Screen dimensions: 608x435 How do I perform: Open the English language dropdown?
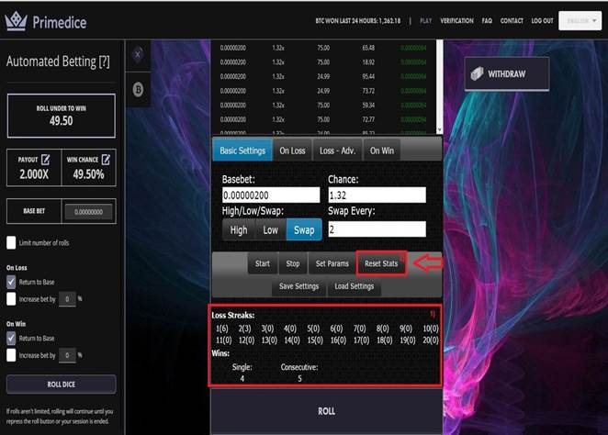[x=579, y=20]
